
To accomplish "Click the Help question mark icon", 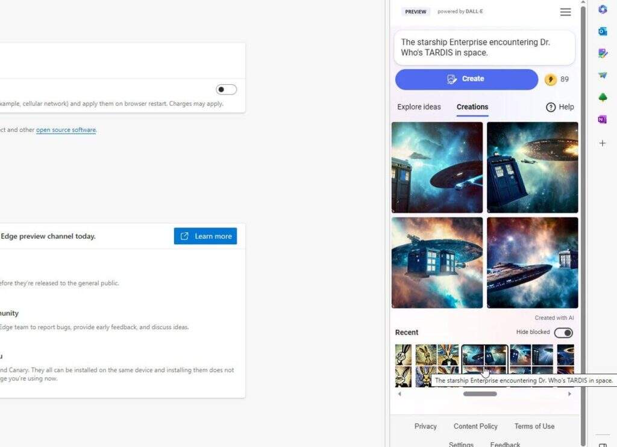I will point(551,107).
